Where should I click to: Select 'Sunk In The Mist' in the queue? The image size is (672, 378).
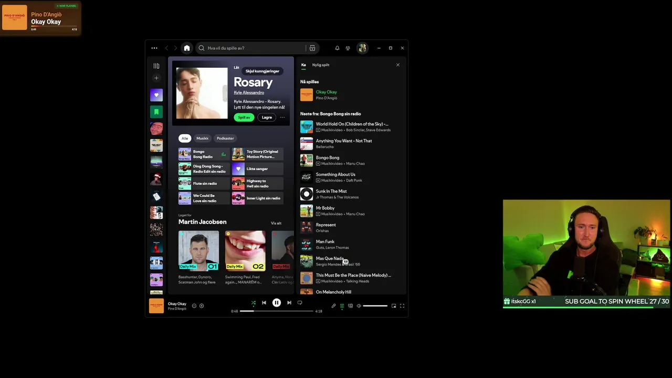coord(351,194)
